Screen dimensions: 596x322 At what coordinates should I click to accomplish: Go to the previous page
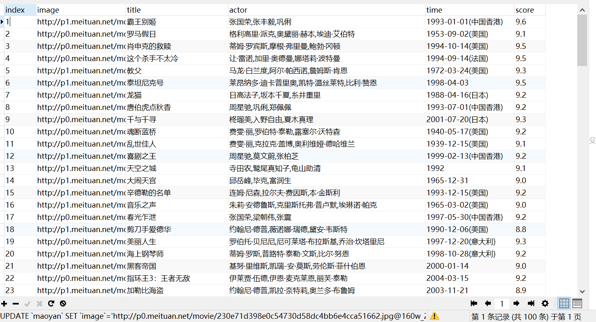[x=487, y=303]
